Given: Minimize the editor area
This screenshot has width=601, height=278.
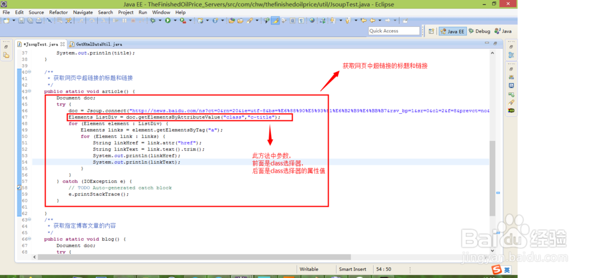Looking at the screenshot, I should point(487,43).
